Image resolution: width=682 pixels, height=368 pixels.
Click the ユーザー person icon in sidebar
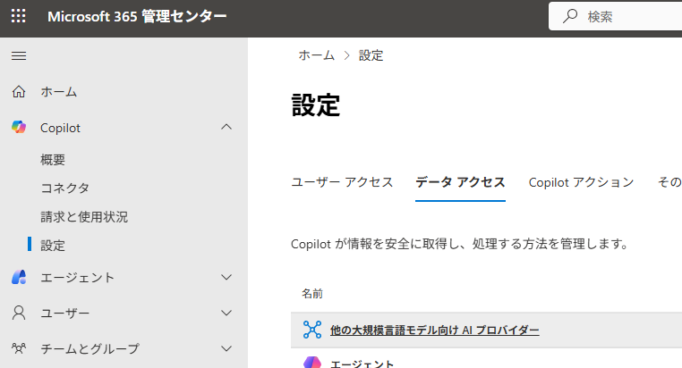(19, 314)
